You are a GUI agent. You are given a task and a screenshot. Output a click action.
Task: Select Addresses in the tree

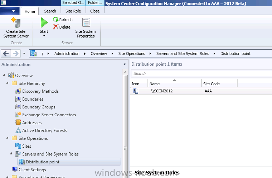pos(32,122)
